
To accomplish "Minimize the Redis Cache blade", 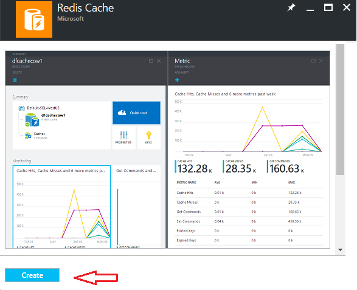I will [310, 10].
